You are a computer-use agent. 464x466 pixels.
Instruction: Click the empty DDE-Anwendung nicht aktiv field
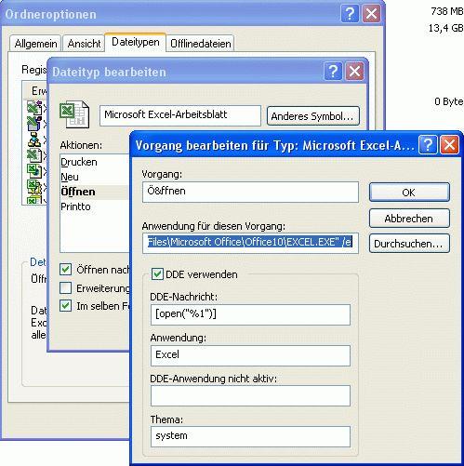pos(250,396)
